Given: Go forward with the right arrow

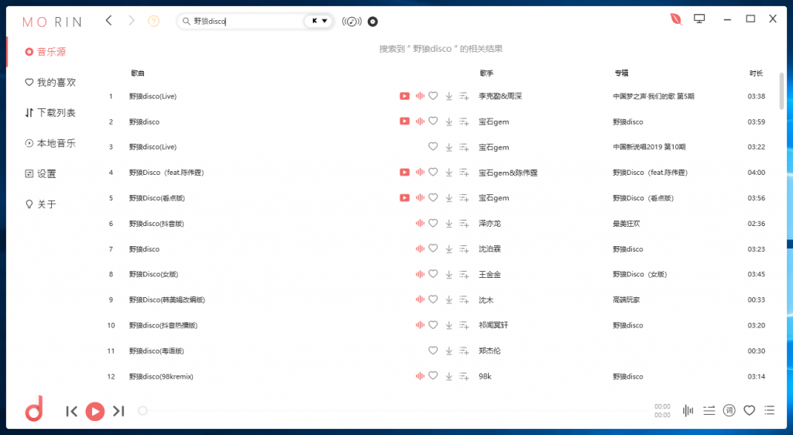Looking at the screenshot, I should 132,21.
